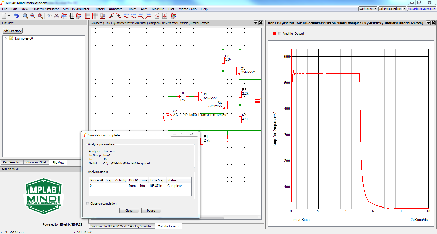
Task: Click the Add Directory button
Action: click(13, 31)
